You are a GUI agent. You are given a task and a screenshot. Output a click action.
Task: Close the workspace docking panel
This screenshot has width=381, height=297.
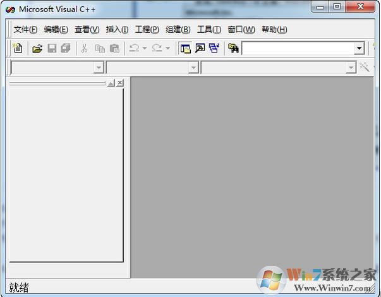pyautogui.click(x=120, y=83)
